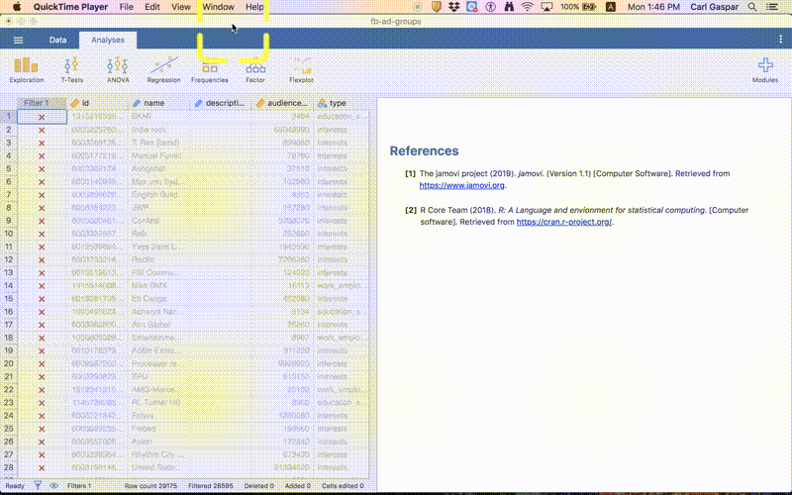Image resolution: width=792 pixels, height=495 pixels.
Task: Click the Modules plus icon
Action: pyautogui.click(x=764, y=68)
